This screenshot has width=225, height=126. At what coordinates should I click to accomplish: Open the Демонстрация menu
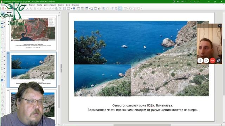click(50, 5)
